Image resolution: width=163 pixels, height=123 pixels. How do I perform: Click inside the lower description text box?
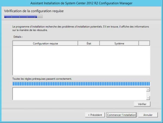pyautogui.click(x=79, y=94)
